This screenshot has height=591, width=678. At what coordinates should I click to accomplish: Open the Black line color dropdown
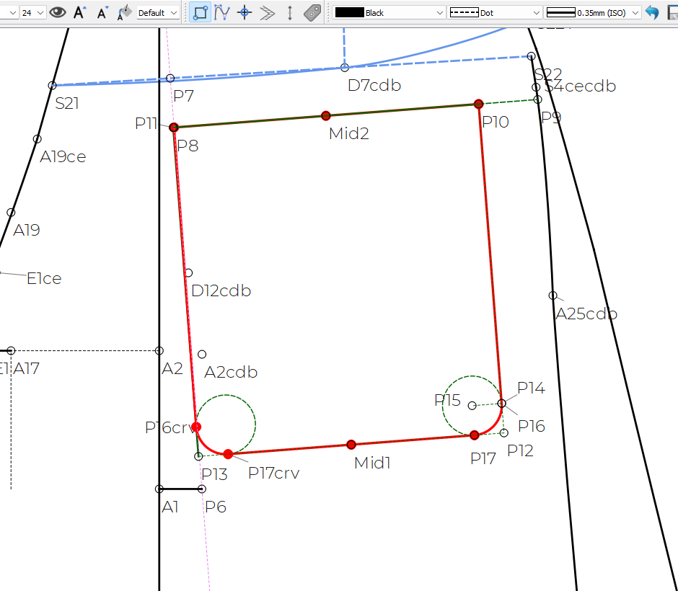pos(389,12)
